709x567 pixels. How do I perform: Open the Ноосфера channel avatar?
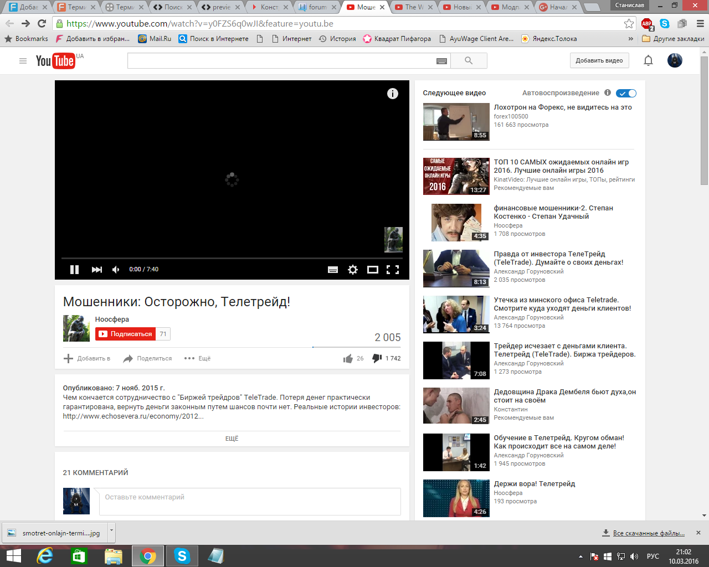[x=76, y=328]
